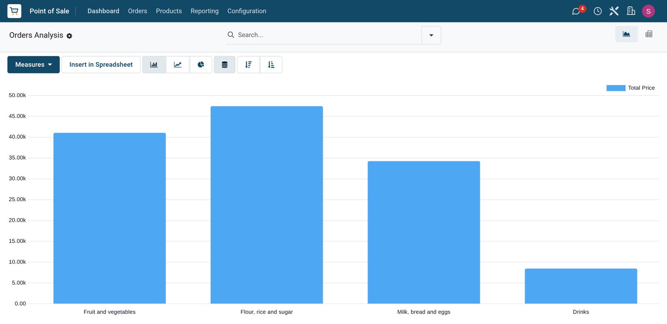Select pie chart mode
The height and width of the screenshot is (324, 667).
point(201,65)
